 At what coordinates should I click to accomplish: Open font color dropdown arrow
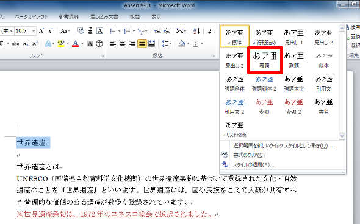click(82, 43)
